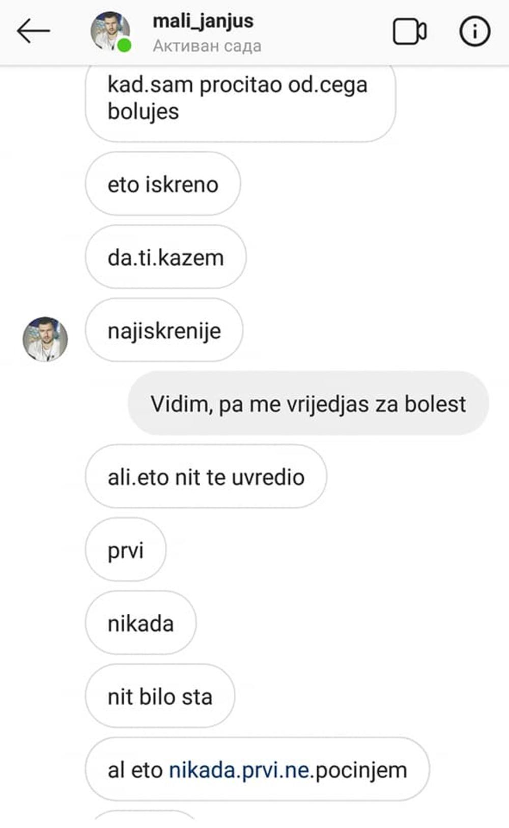Open the nikada.prvi.ne link in message
The width and height of the screenshot is (509, 828).
click(x=239, y=770)
